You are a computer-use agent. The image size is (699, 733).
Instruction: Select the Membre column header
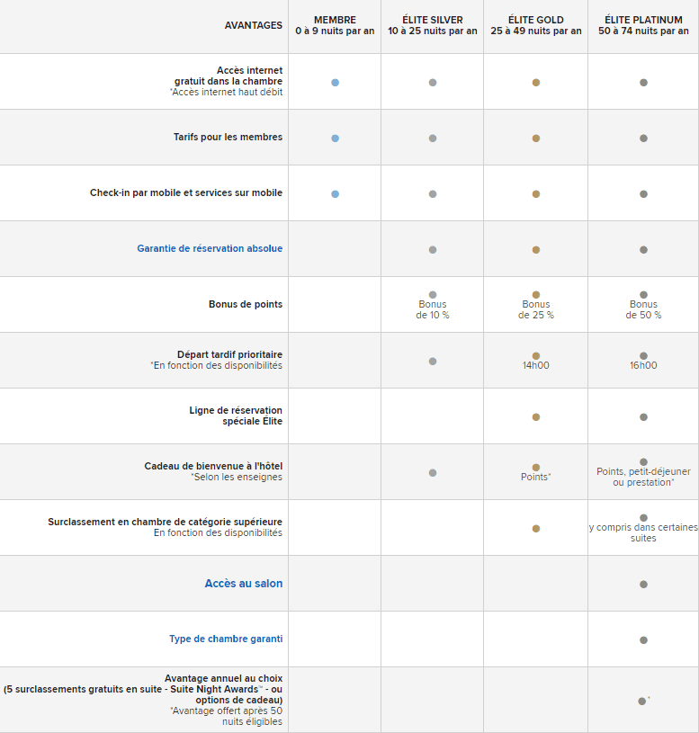pyautogui.click(x=335, y=25)
